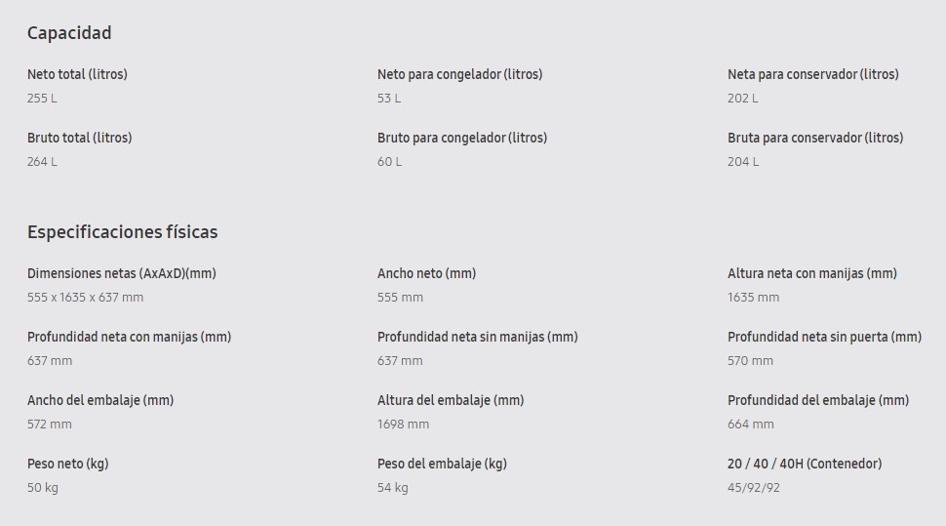Select the 264 L value
The width and height of the screenshot is (946, 526).
point(42,162)
